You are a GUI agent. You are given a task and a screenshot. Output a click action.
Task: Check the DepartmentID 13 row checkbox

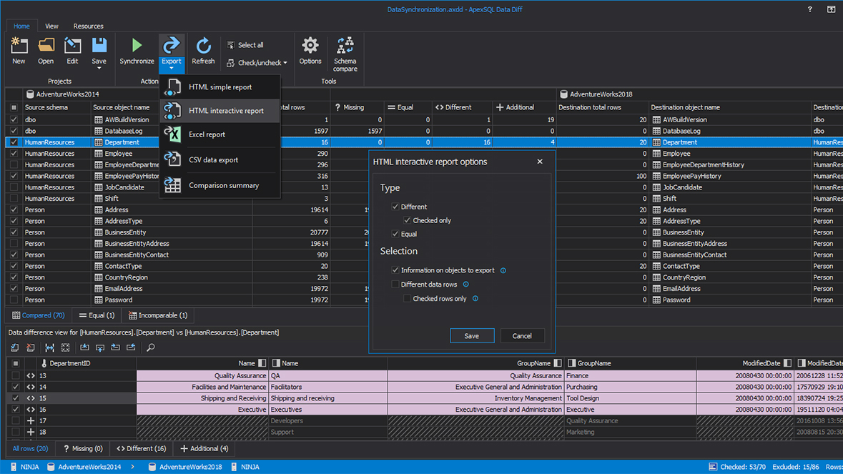click(15, 375)
